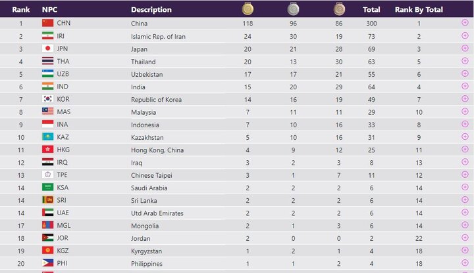Expand the Kazakhstan row details
Image resolution: width=474 pixels, height=273 pixels.
465,137
